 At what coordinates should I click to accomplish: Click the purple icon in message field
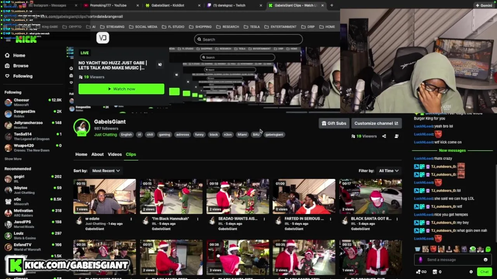pos(421,260)
